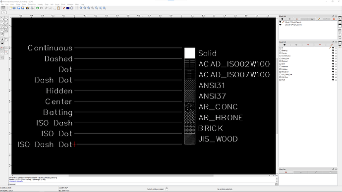The width and height of the screenshot is (342, 192).
Task: Edit block using pencil in Block List
Action: [x=319, y=19]
